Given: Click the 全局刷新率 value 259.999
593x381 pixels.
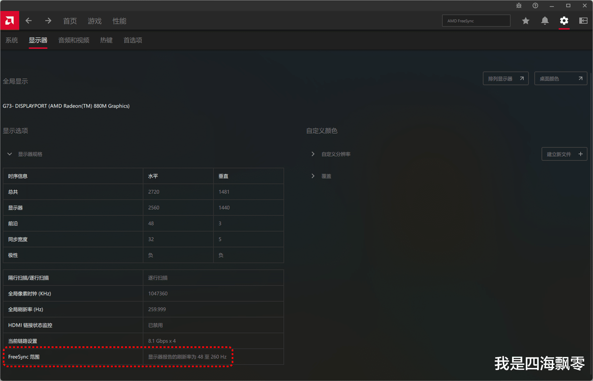Looking at the screenshot, I should tap(157, 310).
